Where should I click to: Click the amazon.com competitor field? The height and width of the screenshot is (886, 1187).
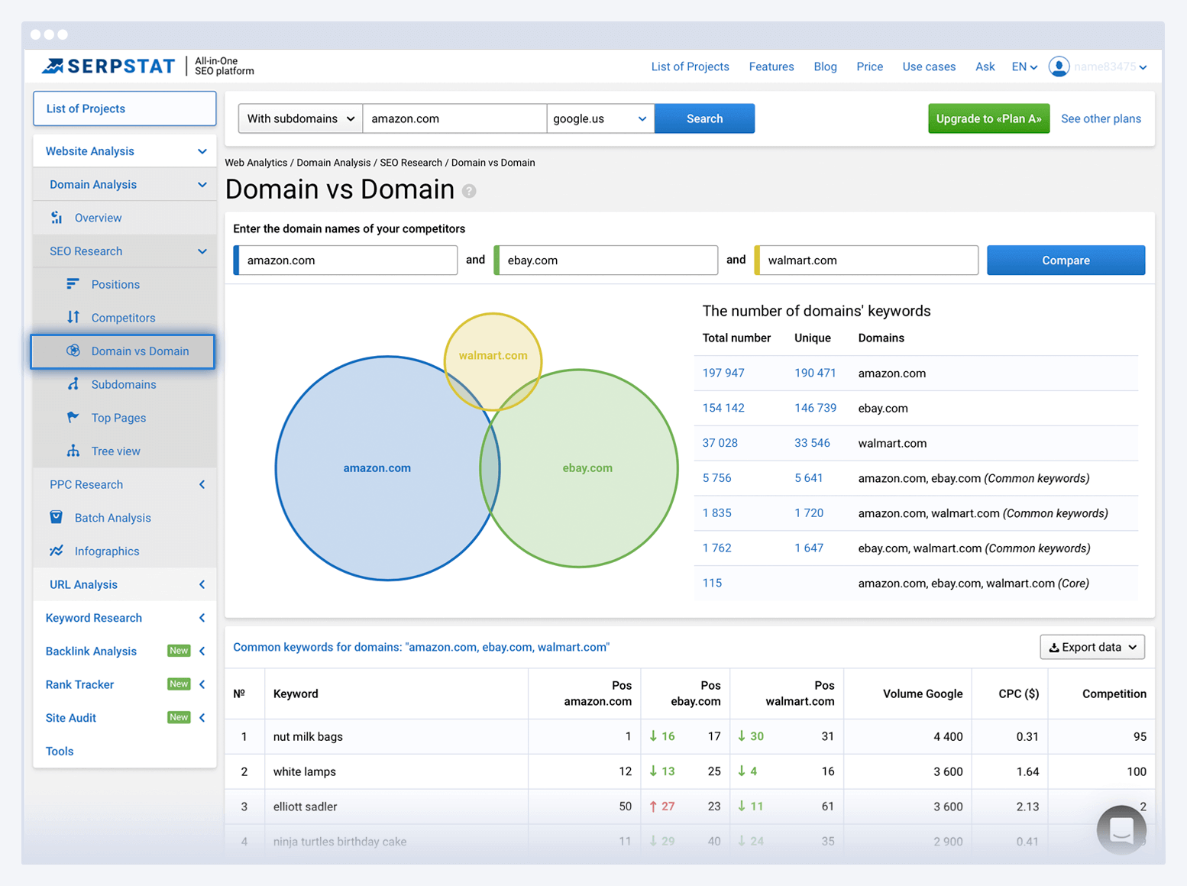tap(345, 260)
